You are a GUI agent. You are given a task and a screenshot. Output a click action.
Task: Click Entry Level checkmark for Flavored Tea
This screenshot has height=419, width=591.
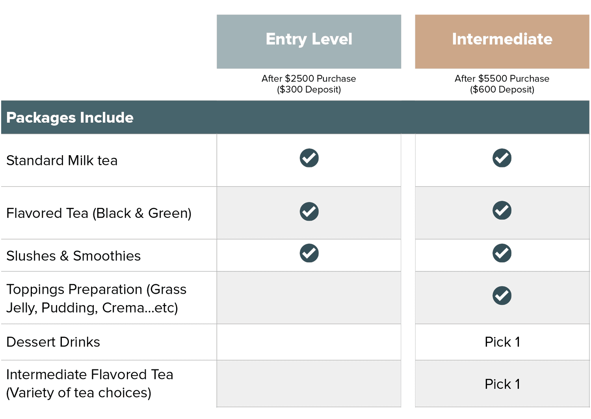(309, 211)
